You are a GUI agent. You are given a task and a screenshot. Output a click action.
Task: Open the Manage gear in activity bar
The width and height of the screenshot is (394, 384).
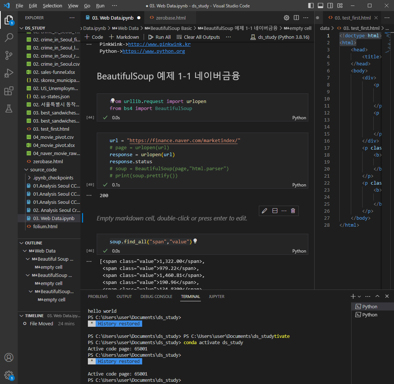[9, 375]
